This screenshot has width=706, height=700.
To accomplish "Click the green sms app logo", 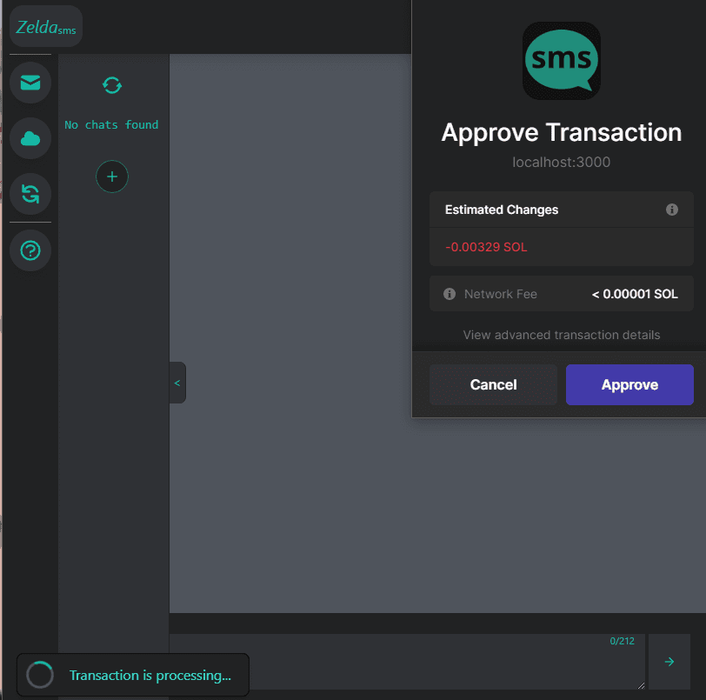I will tap(561, 61).
